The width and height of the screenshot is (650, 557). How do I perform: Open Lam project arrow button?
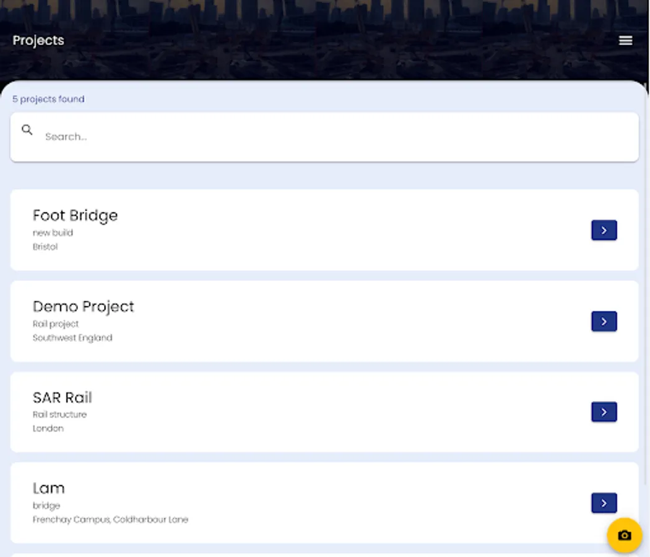(604, 503)
